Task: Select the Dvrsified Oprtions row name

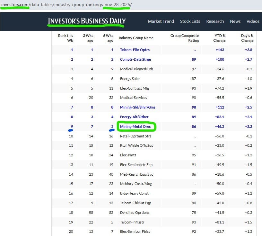Action: coord(135,213)
